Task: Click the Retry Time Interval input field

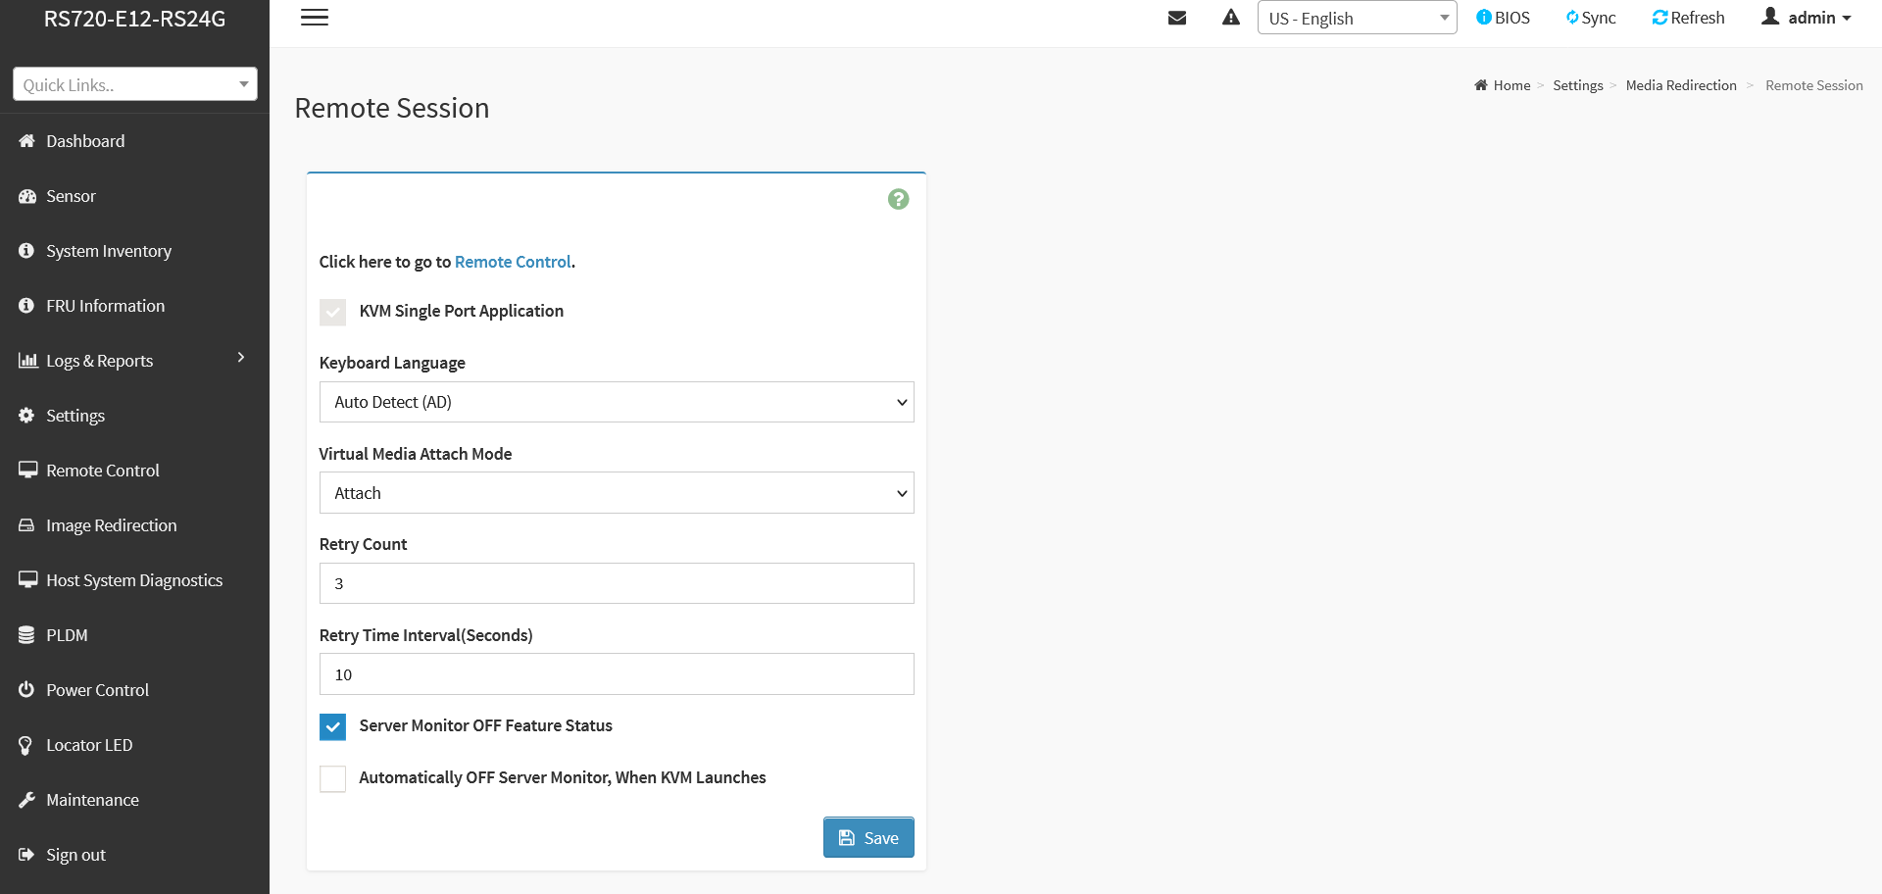Action: (617, 674)
